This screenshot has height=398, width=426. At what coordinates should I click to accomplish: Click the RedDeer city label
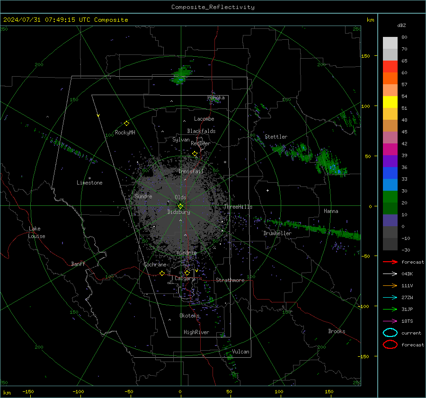(x=201, y=143)
